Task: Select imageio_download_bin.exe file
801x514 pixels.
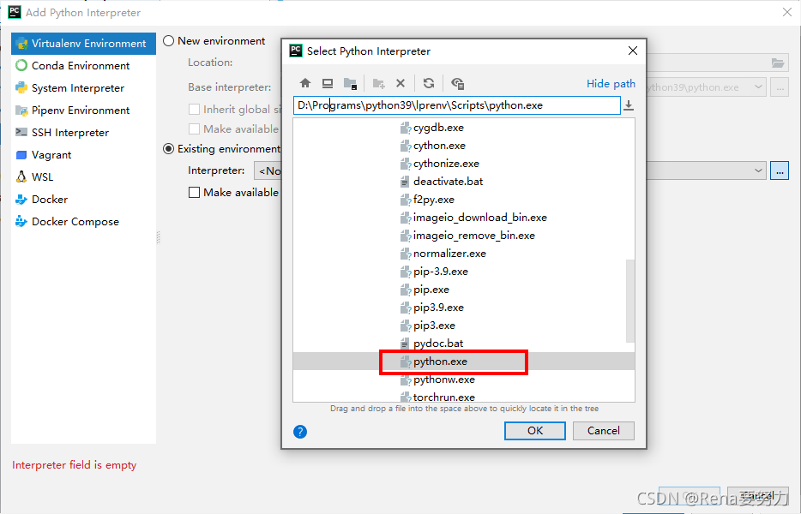Action: pyautogui.click(x=479, y=218)
